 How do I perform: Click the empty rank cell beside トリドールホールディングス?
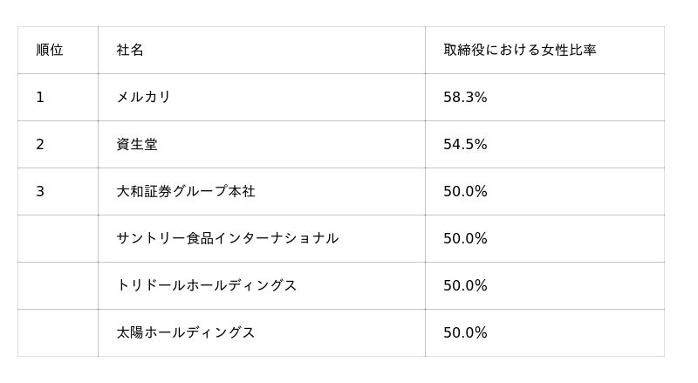58,286
